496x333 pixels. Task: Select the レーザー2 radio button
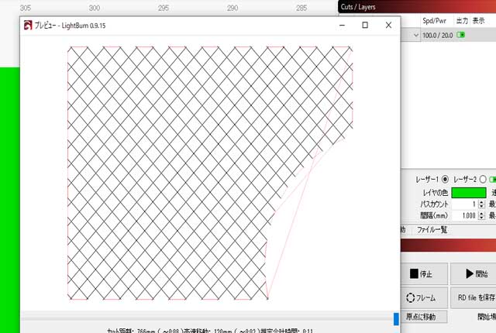click(483, 180)
